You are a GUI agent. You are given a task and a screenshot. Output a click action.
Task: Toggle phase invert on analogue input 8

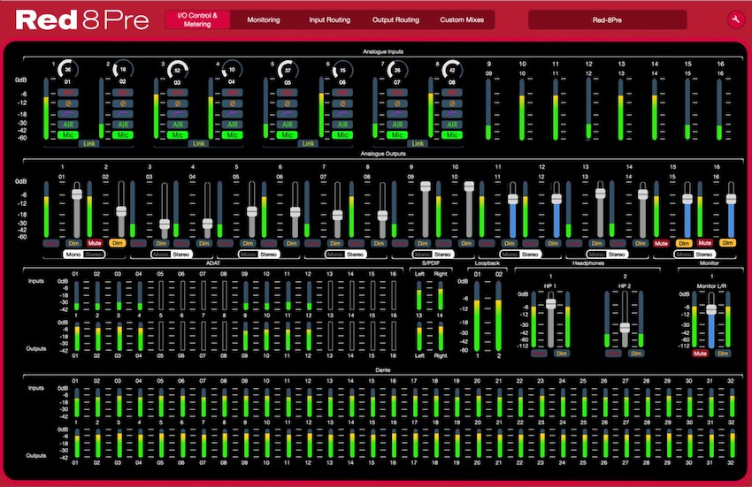pos(452,103)
